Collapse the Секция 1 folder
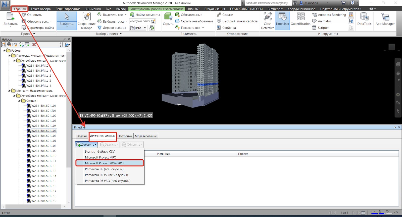402x217 pixels. 19,101
